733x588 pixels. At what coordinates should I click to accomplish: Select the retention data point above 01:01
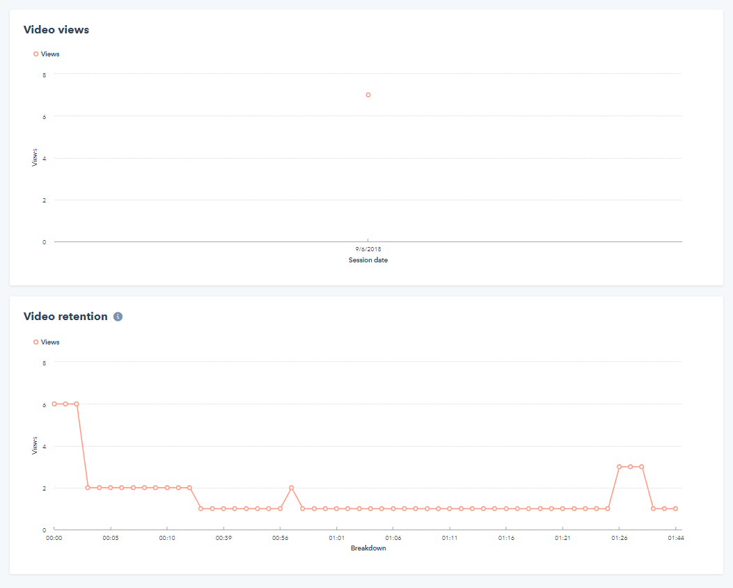point(337,509)
